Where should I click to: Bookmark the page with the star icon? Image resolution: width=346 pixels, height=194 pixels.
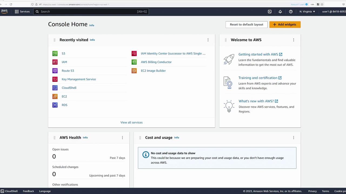[322, 4]
